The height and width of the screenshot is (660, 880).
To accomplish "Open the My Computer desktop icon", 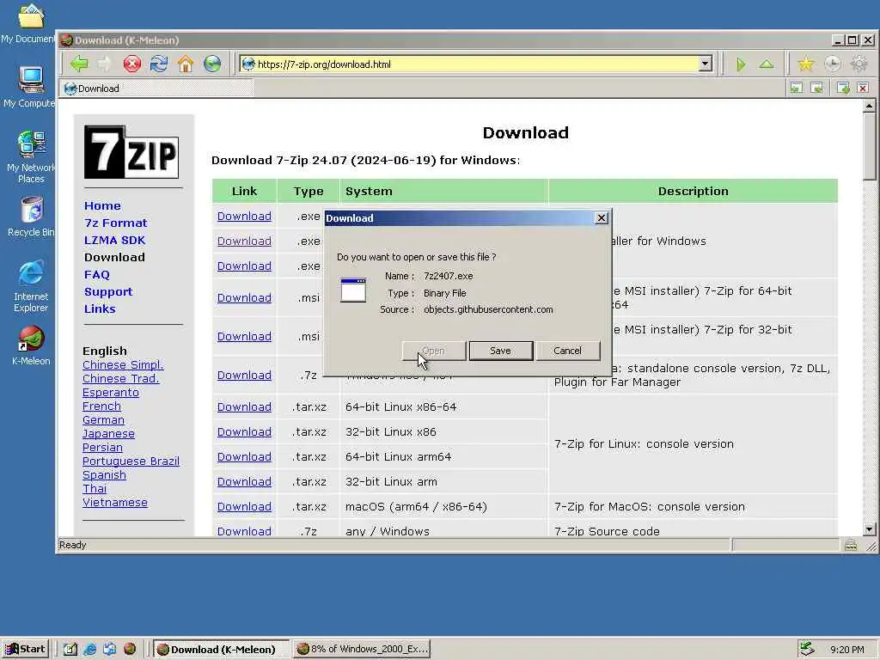I will [29, 87].
